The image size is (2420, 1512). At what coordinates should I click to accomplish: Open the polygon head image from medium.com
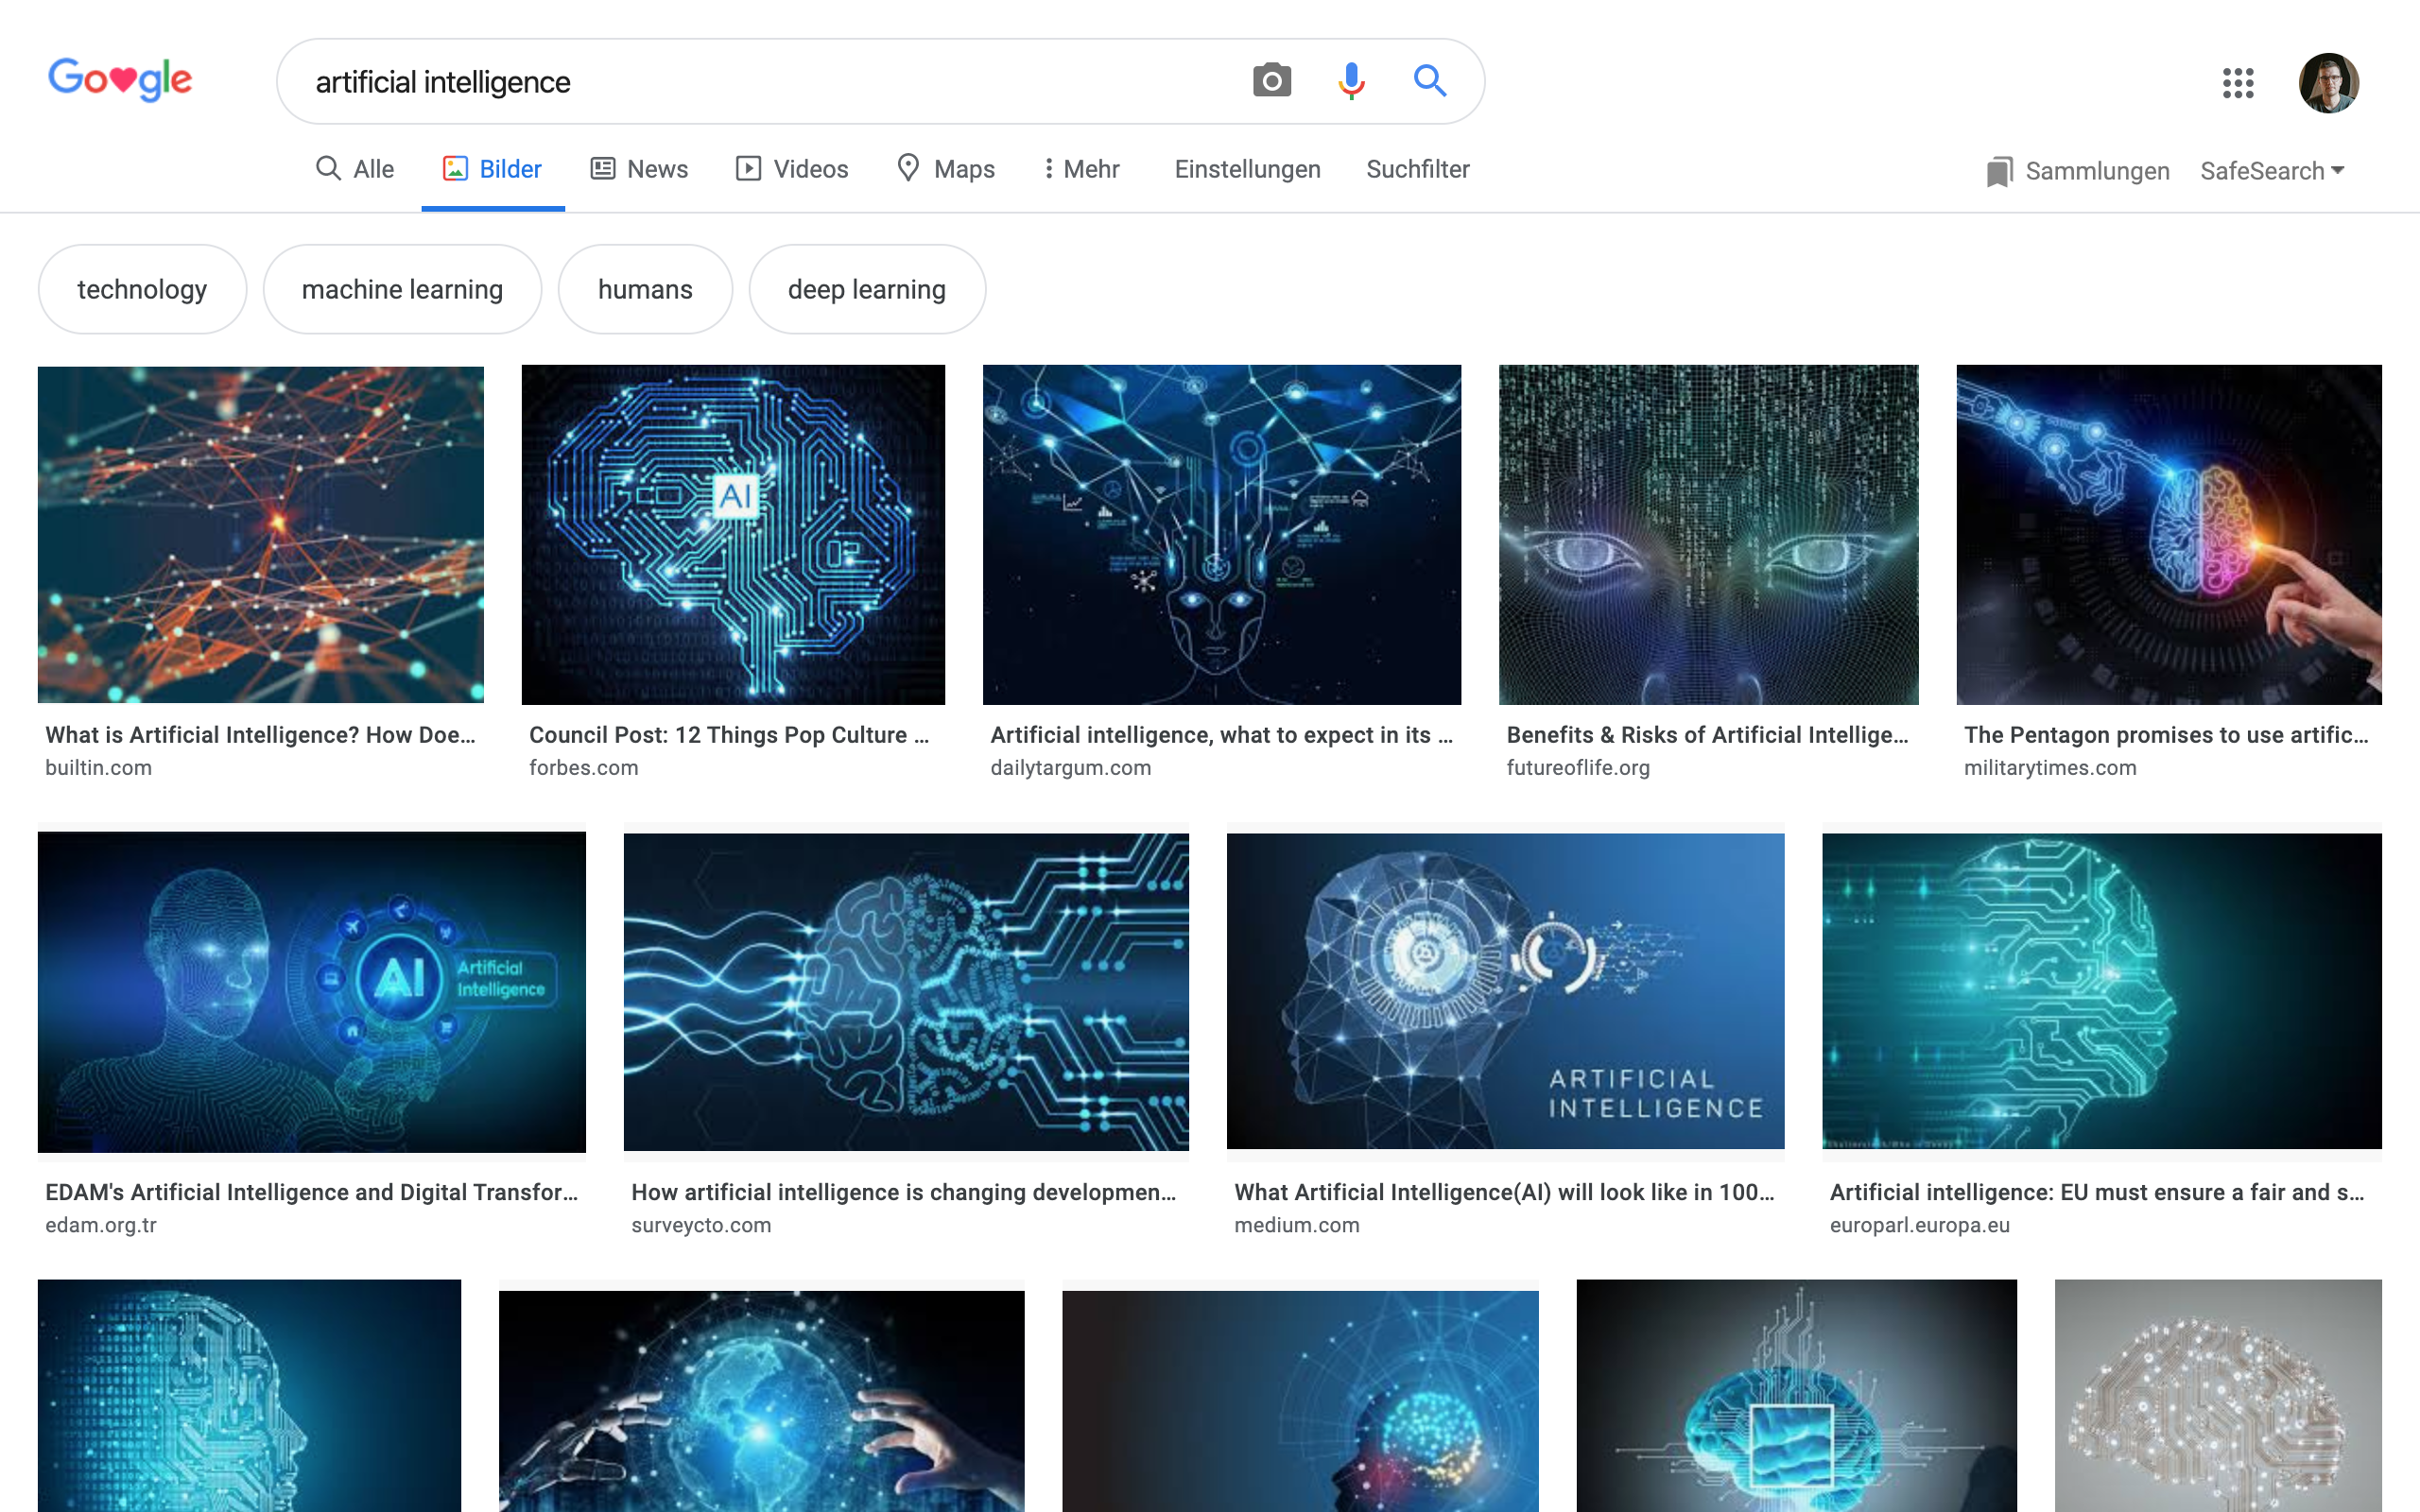tap(1505, 991)
